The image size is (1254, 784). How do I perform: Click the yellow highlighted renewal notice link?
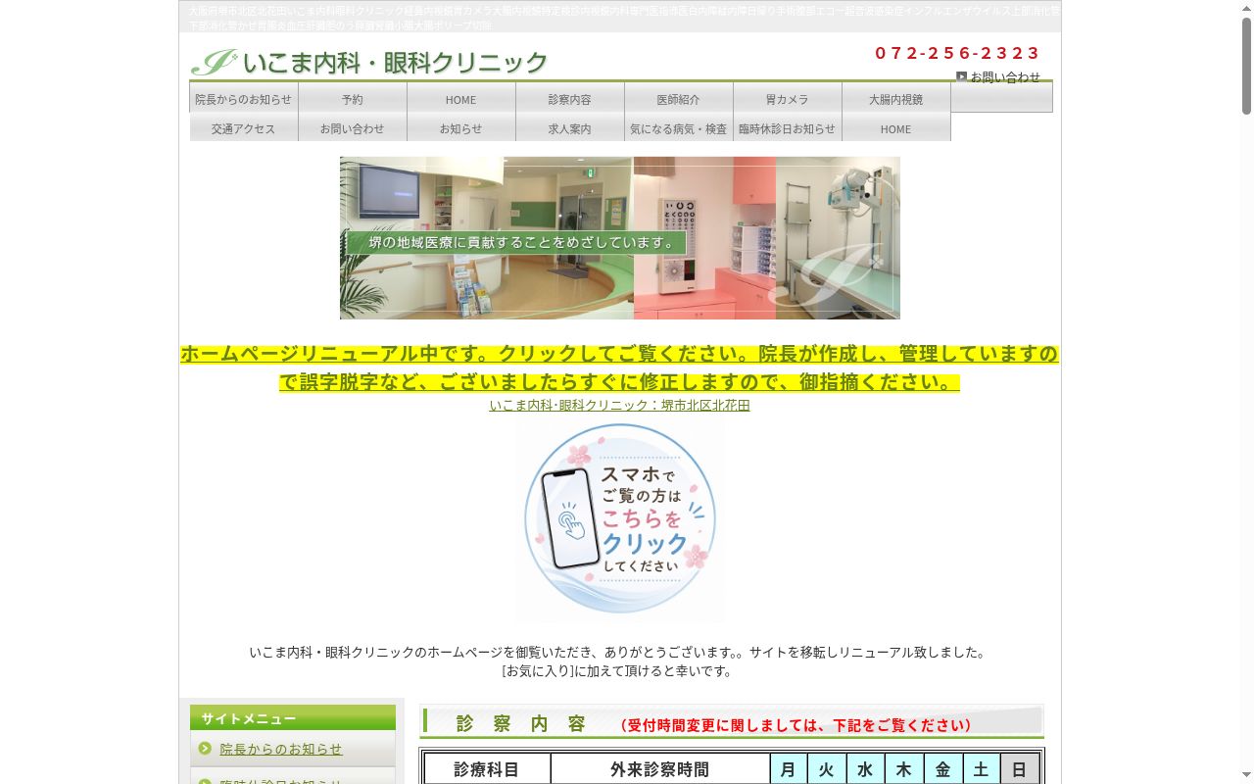tap(620, 367)
